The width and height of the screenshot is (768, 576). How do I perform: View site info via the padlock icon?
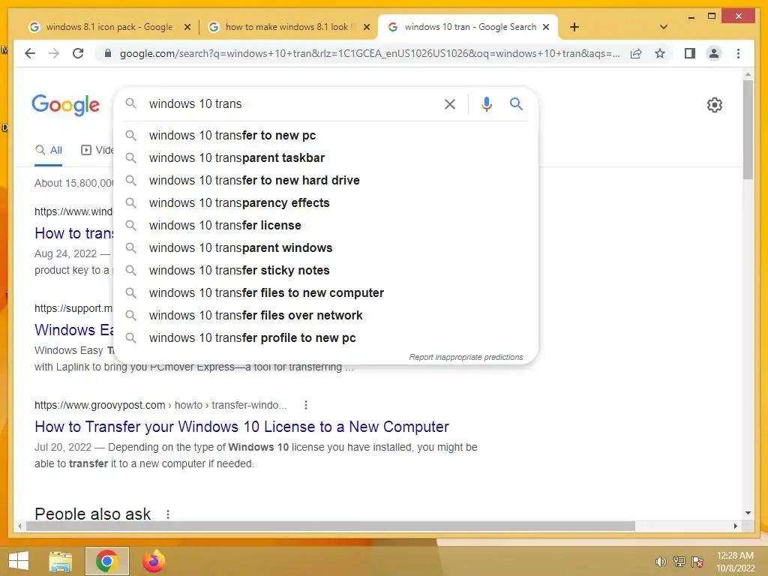108,53
